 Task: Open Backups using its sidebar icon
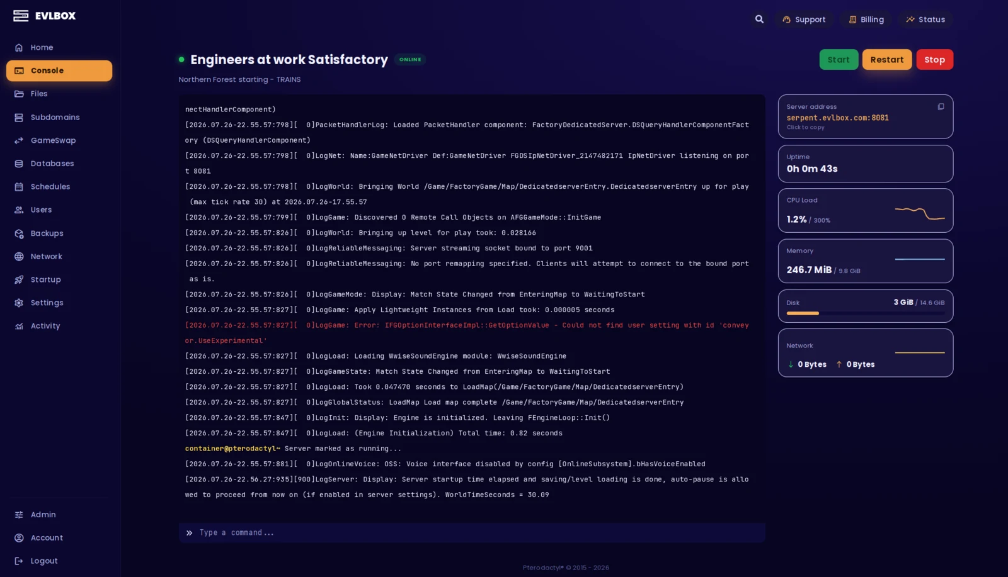point(19,233)
